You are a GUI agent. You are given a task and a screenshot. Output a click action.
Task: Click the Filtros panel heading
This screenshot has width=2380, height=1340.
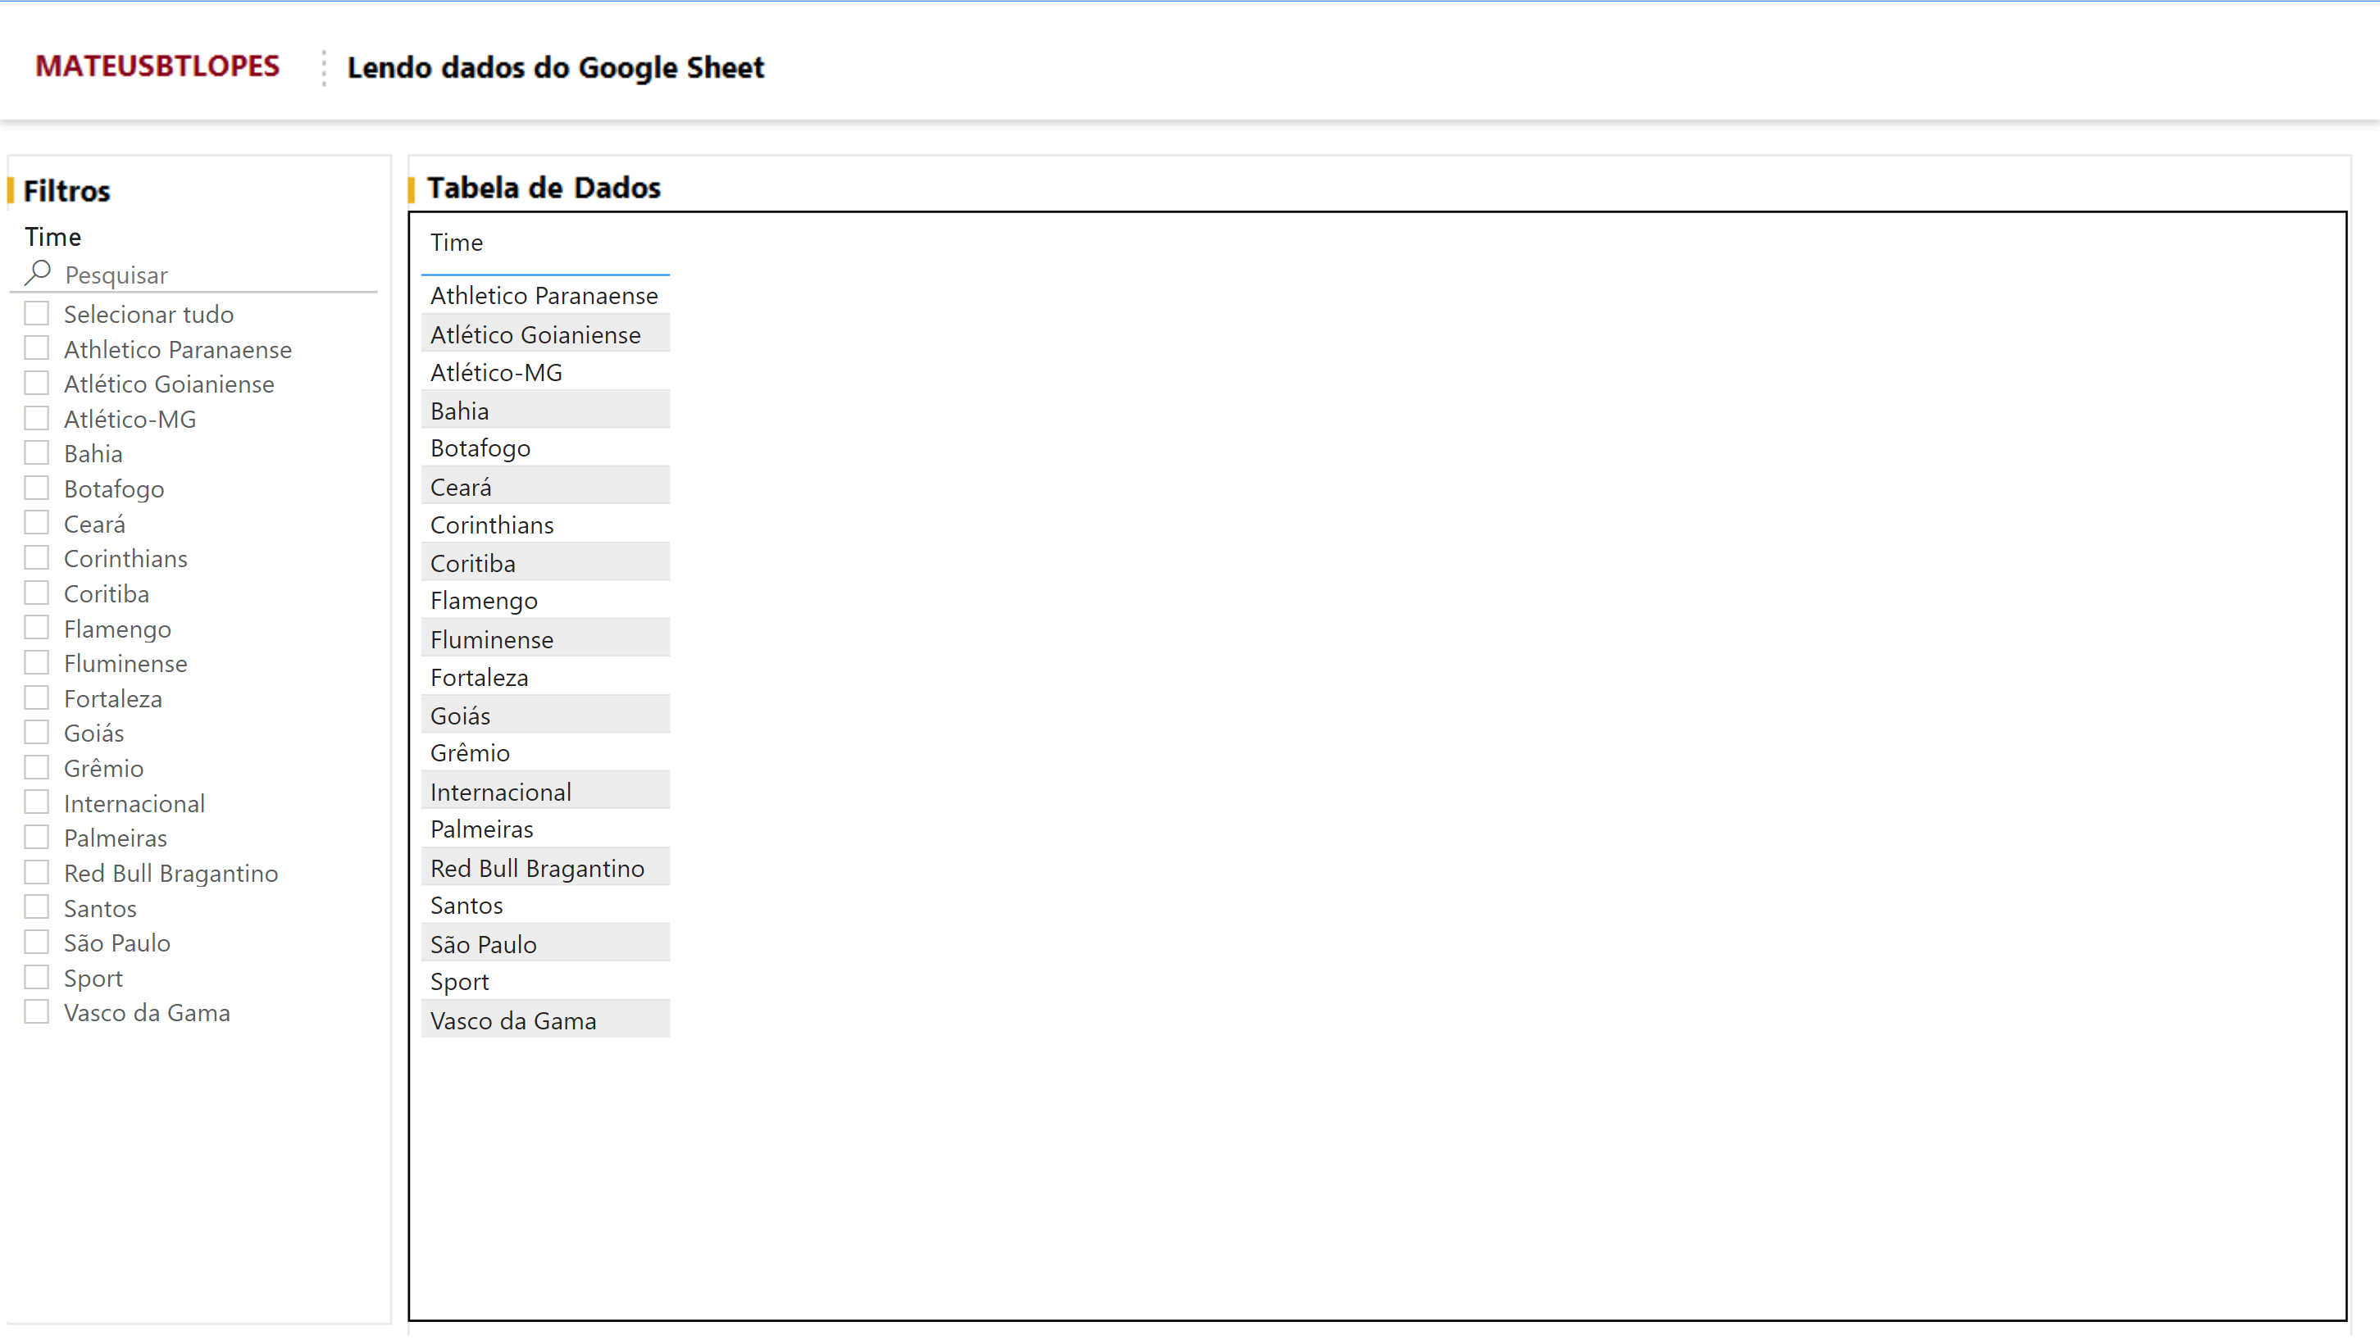[66, 191]
